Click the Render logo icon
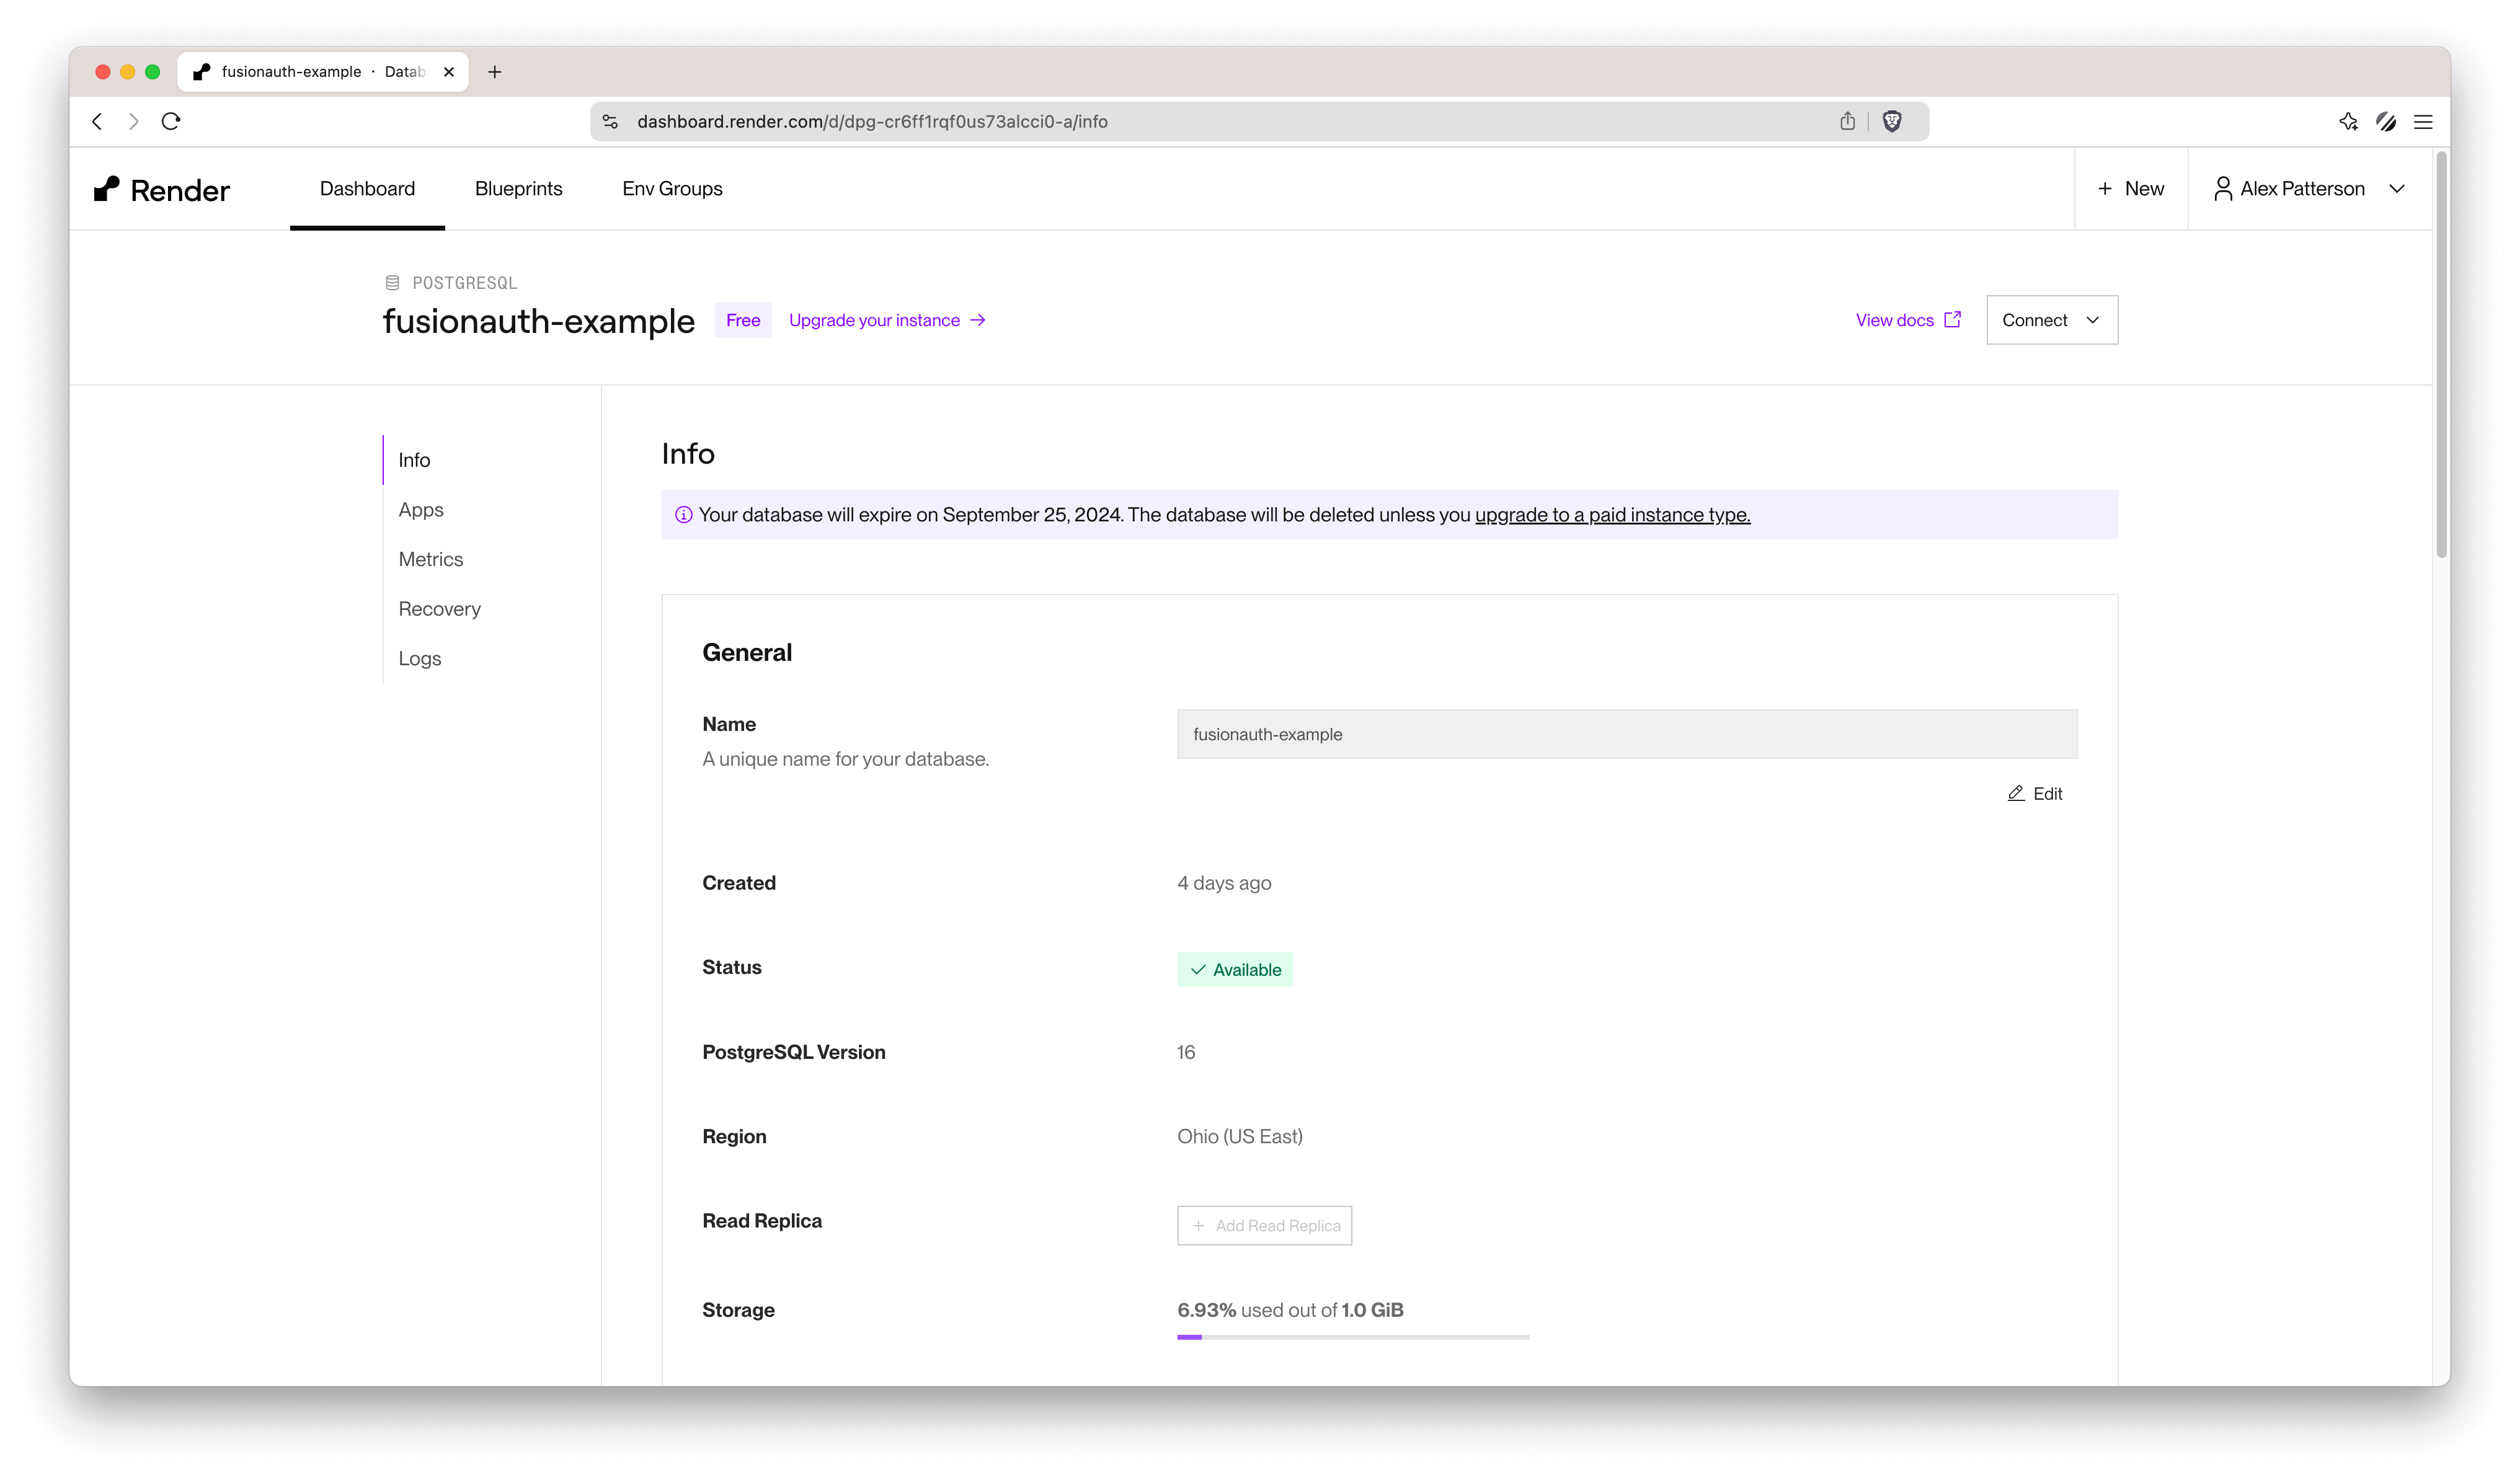2520x1478 pixels. tap(106, 189)
